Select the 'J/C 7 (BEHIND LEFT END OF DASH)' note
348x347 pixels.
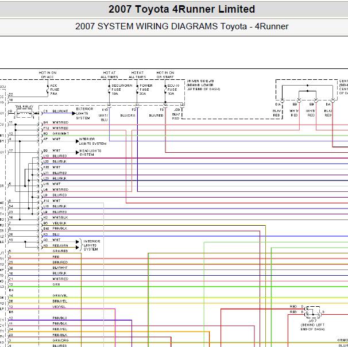pyautogui.click(x=312, y=325)
